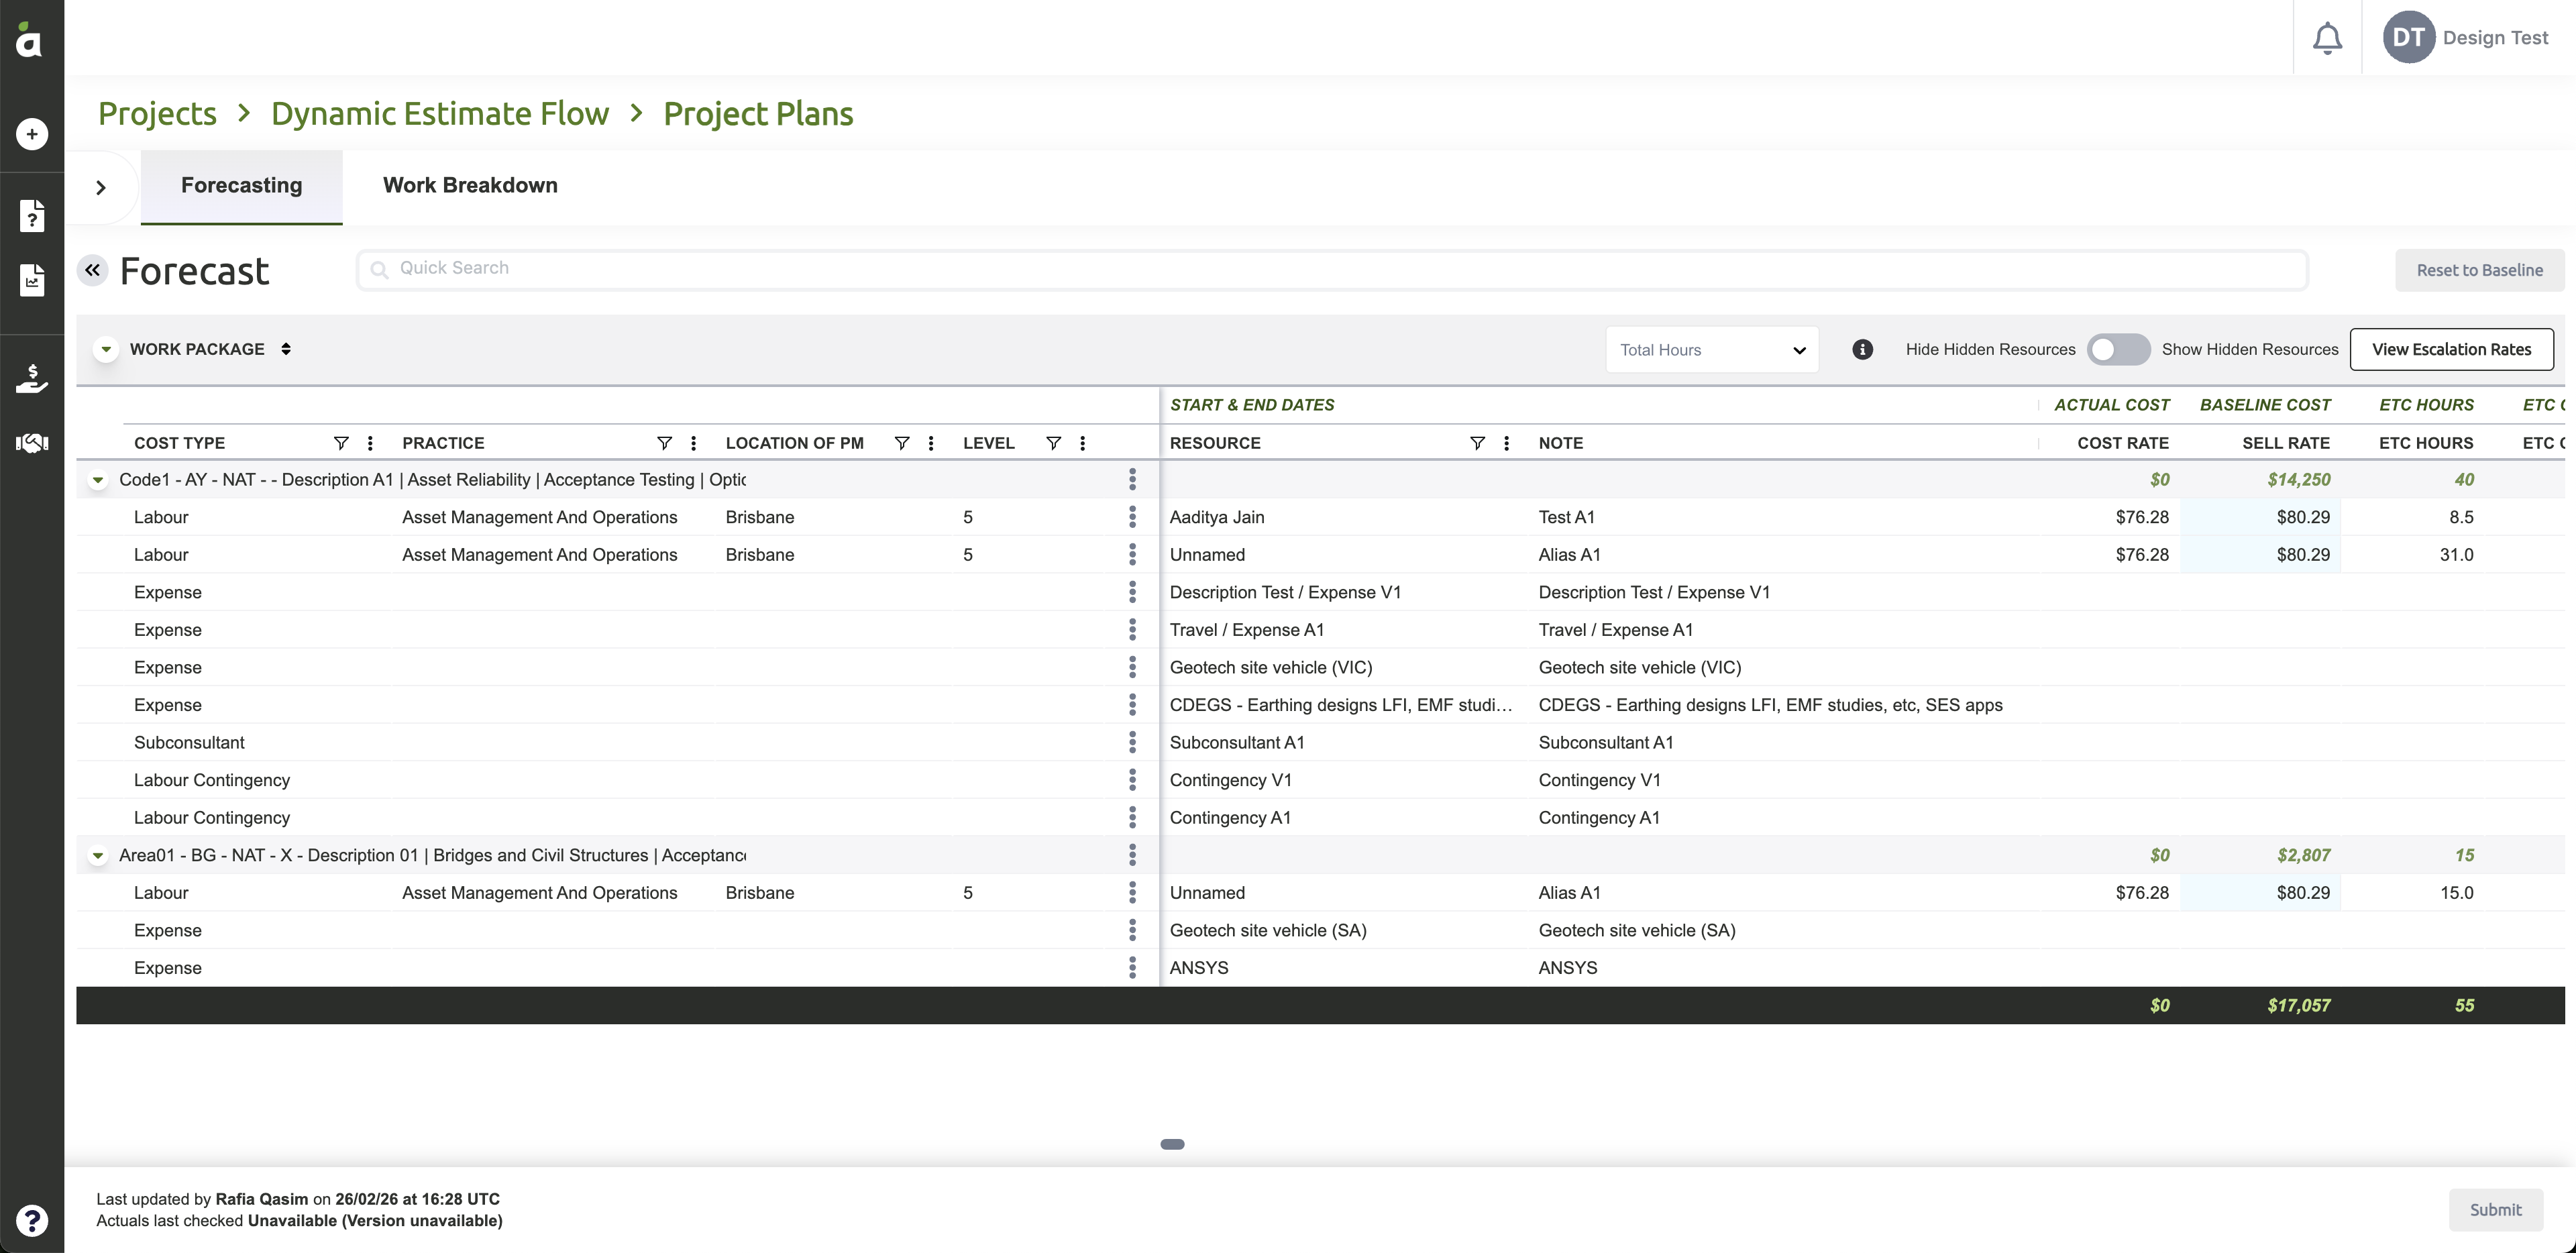This screenshot has height=1253, width=2576.
Task: Open the help question-mark icon at bottom-left
Action: (32, 1220)
